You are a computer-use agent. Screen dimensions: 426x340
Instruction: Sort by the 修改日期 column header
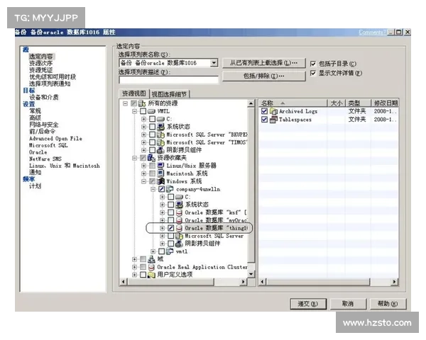(x=385, y=103)
